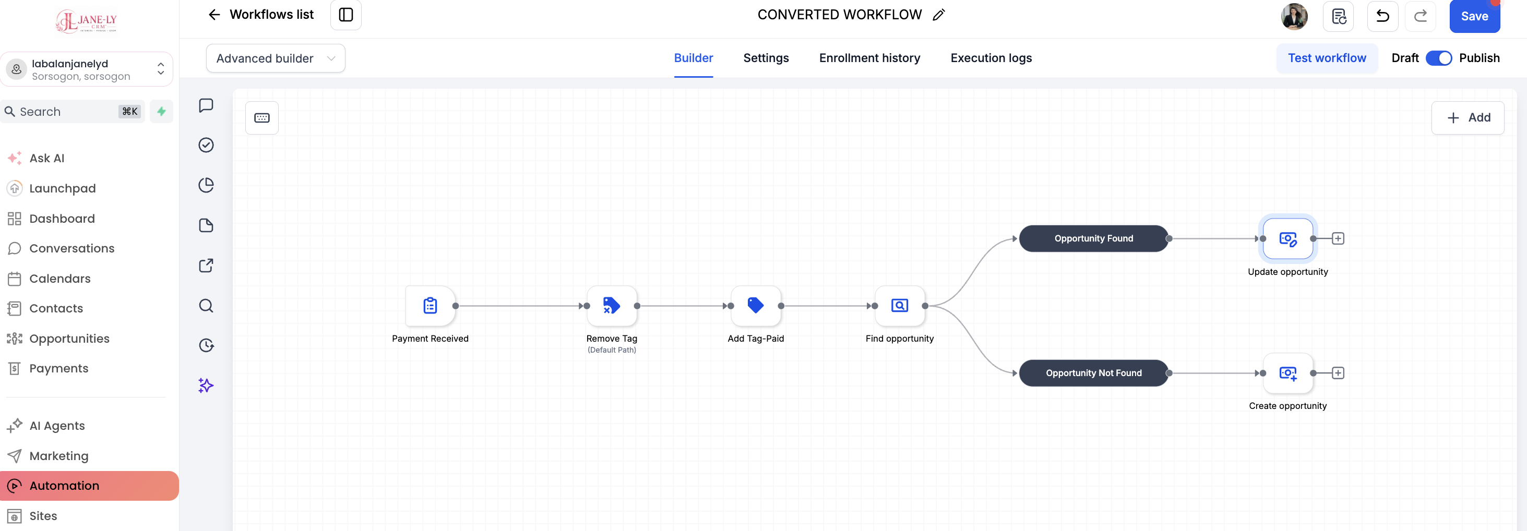Click the AI sparkle icon in side toolbar
The width and height of the screenshot is (1527, 531).
206,385
